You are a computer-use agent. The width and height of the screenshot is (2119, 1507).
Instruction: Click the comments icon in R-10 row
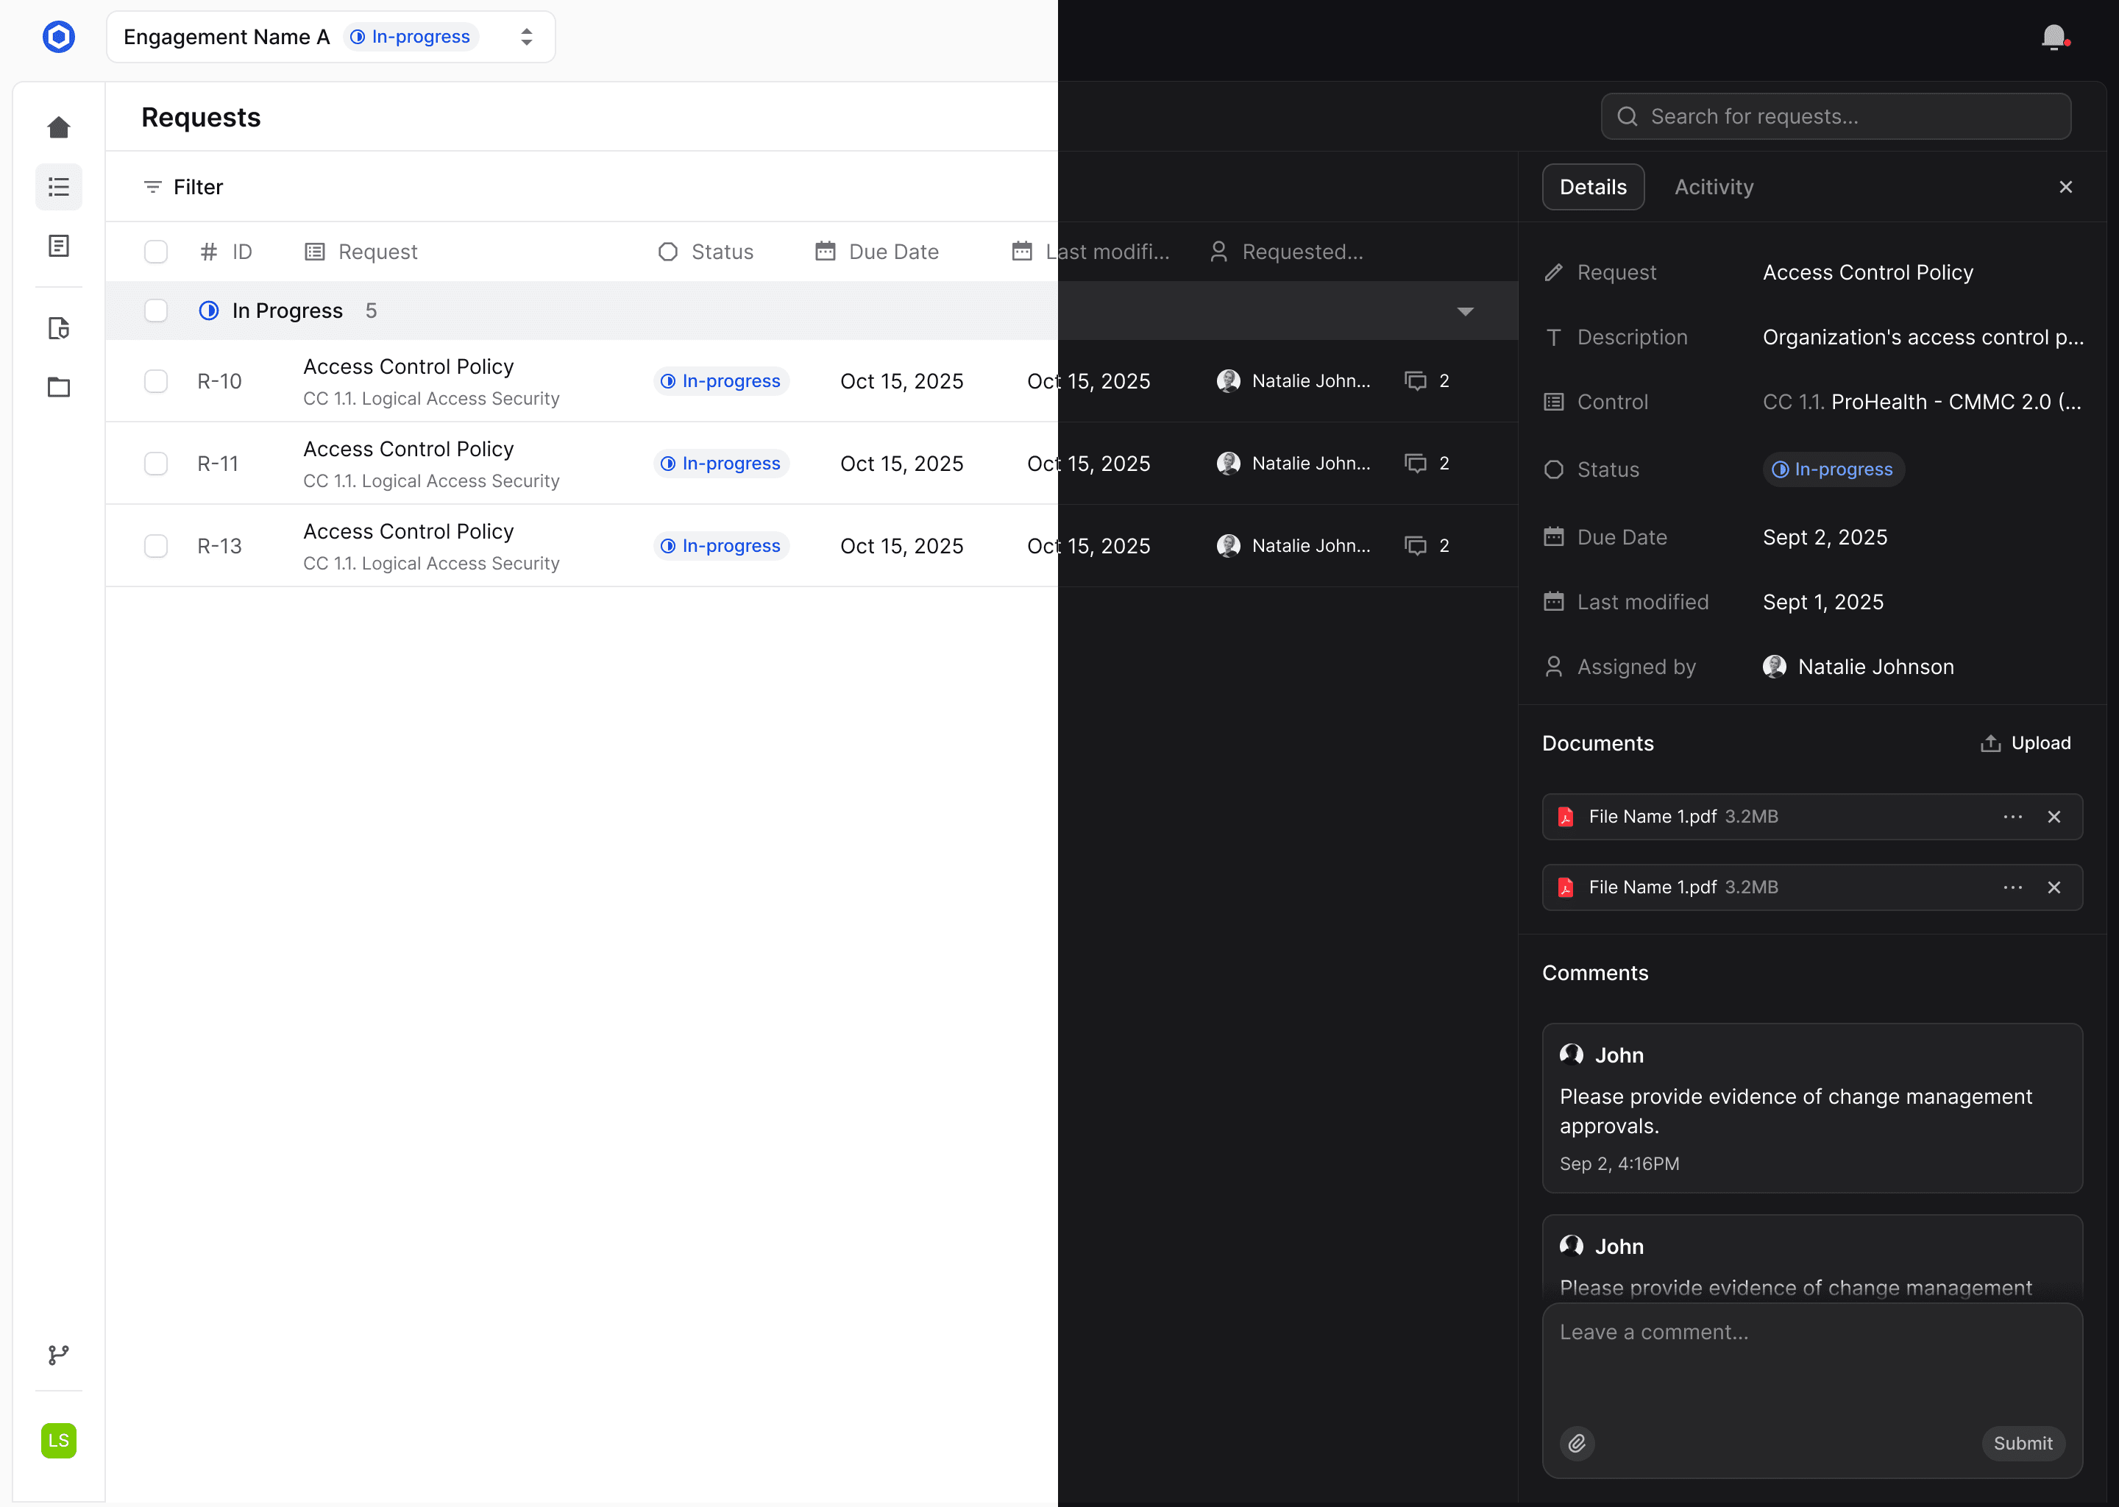tap(1416, 381)
